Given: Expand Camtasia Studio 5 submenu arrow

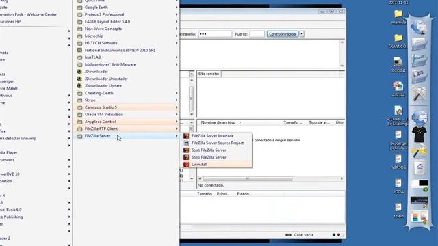Looking at the screenshot, I should click(177, 107).
